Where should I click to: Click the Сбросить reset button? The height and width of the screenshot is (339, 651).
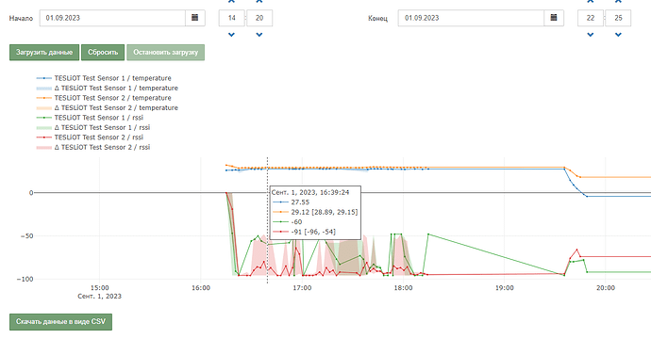coord(103,53)
